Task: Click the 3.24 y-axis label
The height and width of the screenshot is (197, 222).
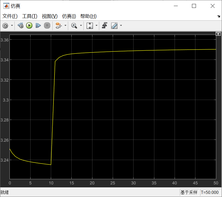Action: [5, 160]
